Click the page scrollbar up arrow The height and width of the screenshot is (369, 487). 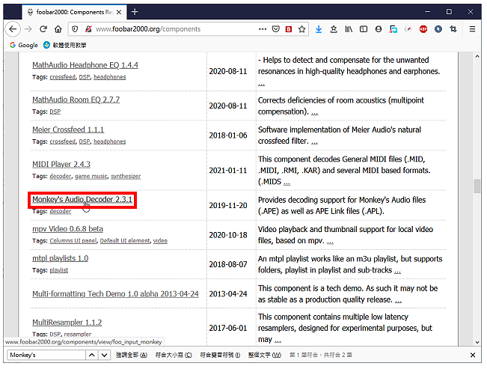click(x=477, y=56)
